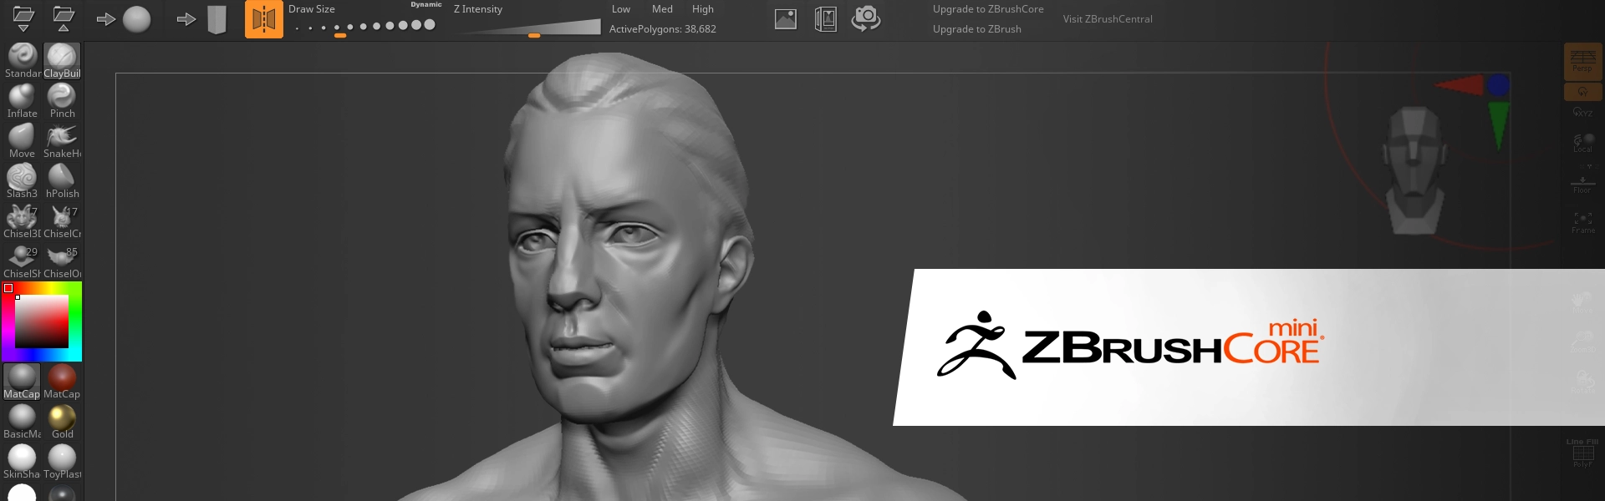
Task: Initialize mesh as sphere
Action: [x=136, y=19]
